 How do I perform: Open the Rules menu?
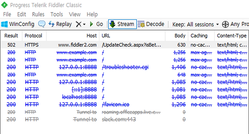tap(38, 15)
